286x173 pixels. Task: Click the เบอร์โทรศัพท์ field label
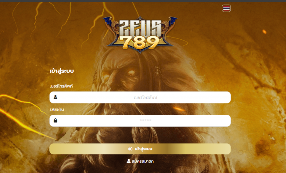click(61, 86)
